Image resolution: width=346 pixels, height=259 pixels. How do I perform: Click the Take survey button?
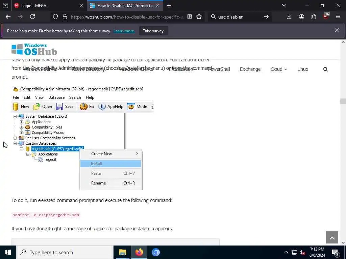coord(154,31)
